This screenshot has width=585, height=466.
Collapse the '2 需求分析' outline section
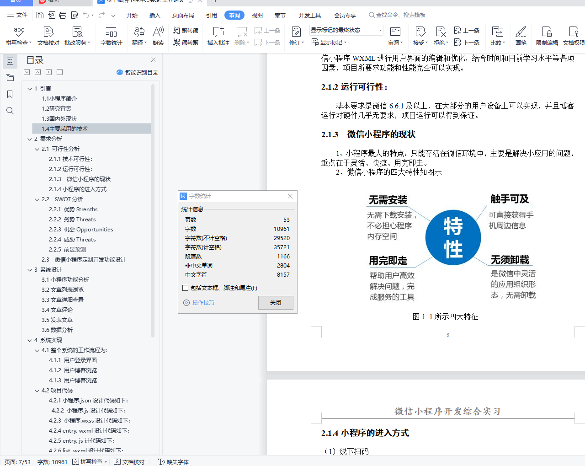[x=30, y=139]
